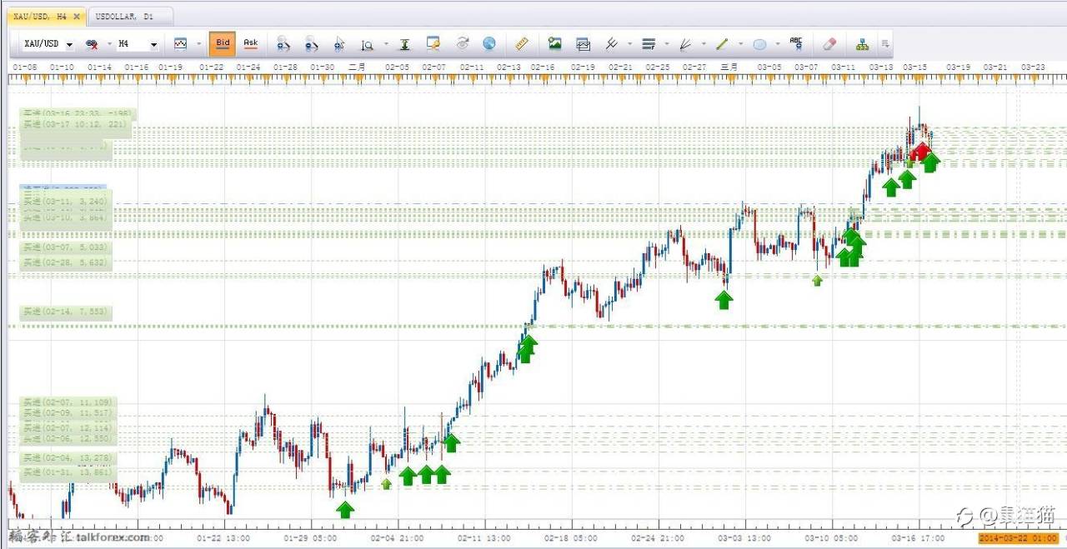Select the zoom-with-cursor tool
This screenshot has height=549, width=1067.
click(339, 43)
